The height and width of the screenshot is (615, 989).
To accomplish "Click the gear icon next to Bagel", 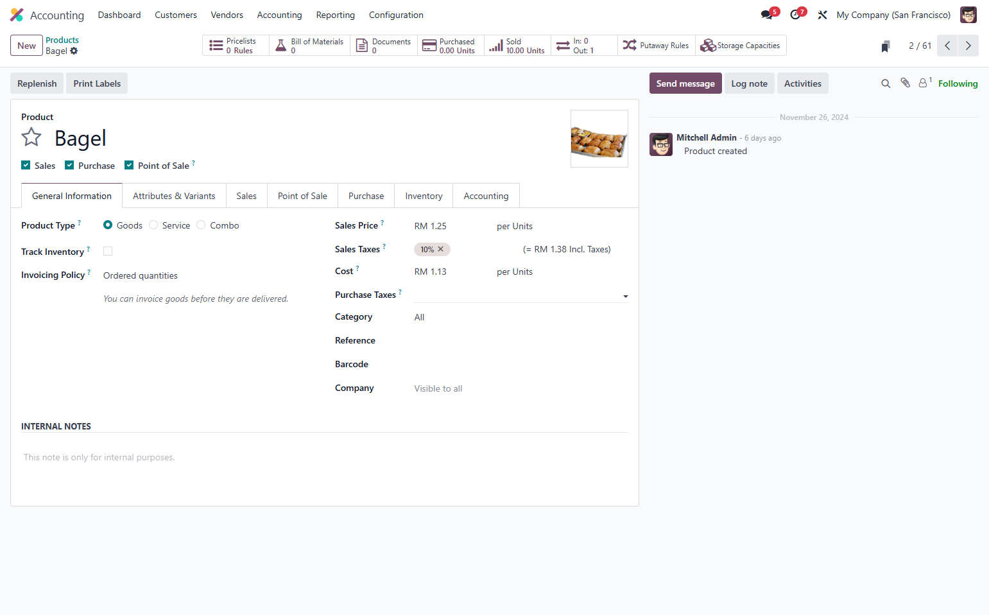I will pyautogui.click(x=74, y=51).
